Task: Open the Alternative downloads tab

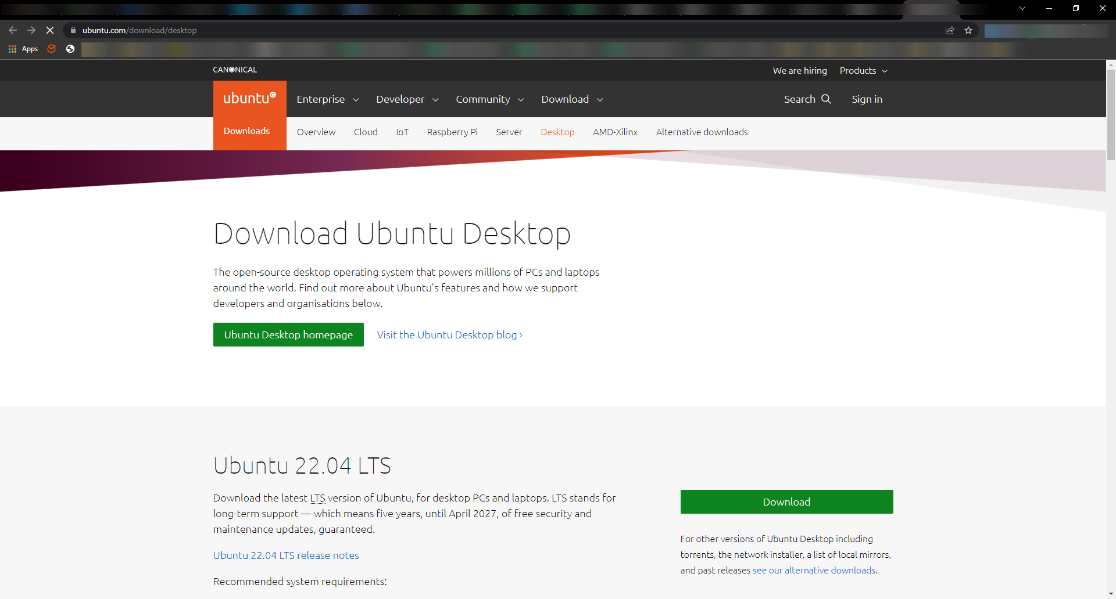Action: (702, 132)
